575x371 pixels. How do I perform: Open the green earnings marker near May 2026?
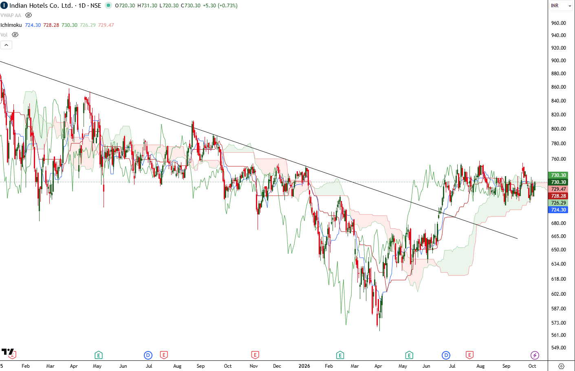409,355
